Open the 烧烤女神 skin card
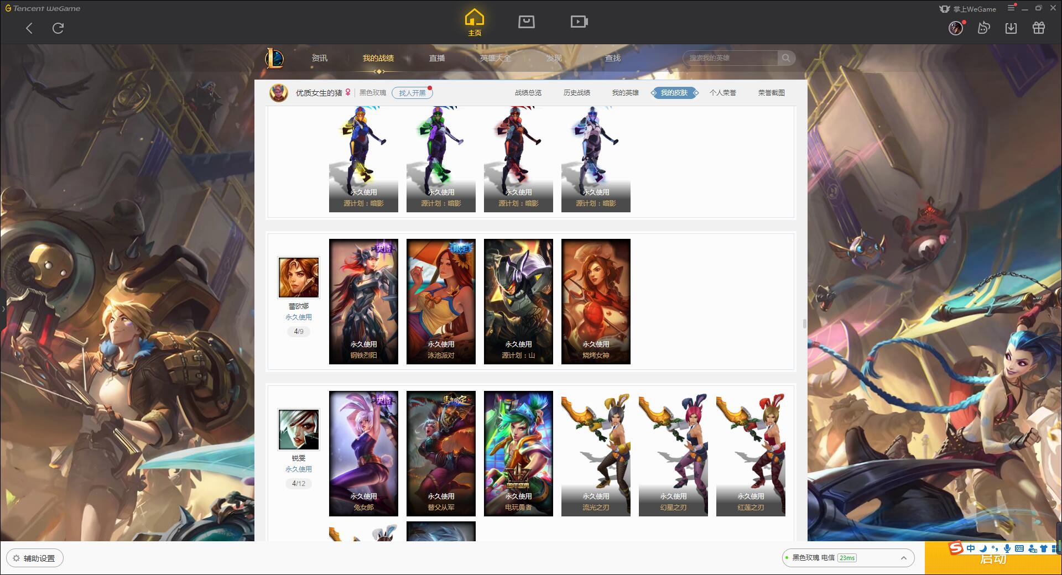The height and width of the screenshot is (575, 1062). [596, 301]
